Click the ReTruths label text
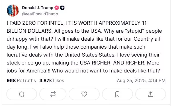 pos(26,81)
